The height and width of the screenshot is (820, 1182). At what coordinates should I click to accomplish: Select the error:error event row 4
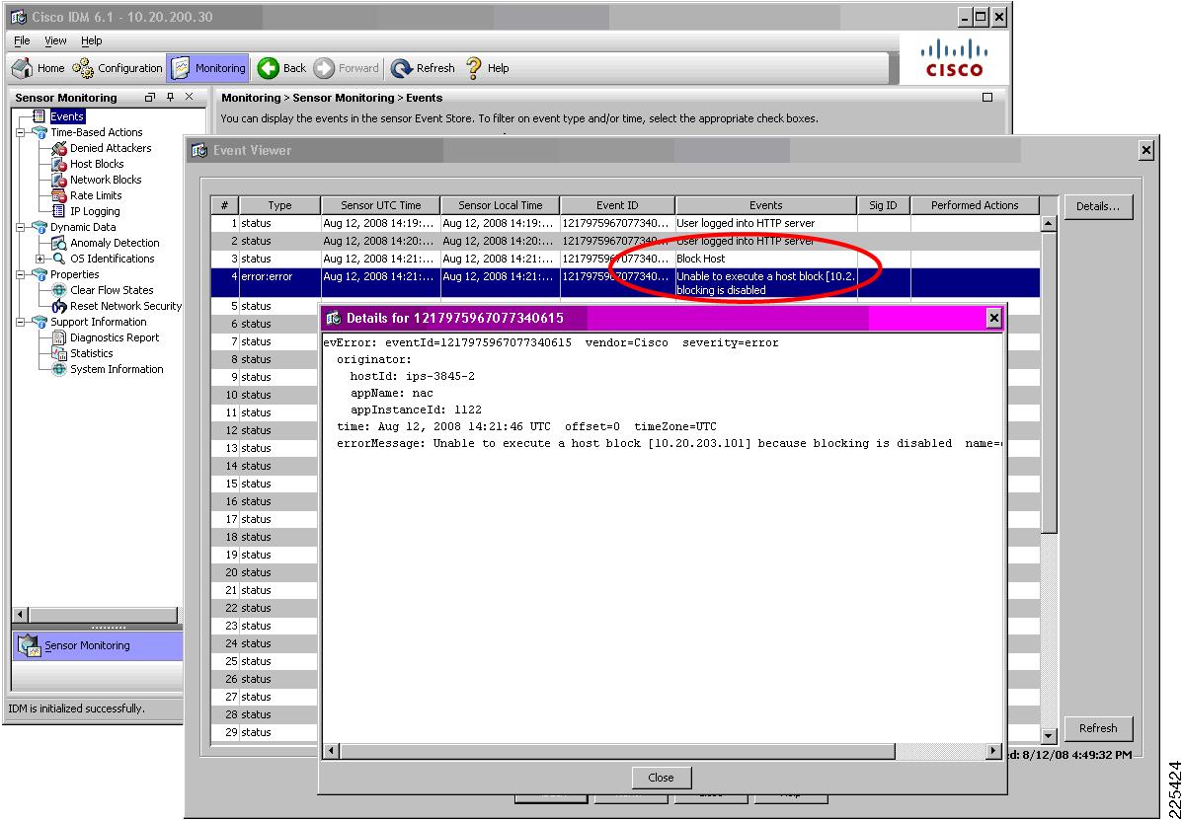pyautogui.click(x=625, y=283)
